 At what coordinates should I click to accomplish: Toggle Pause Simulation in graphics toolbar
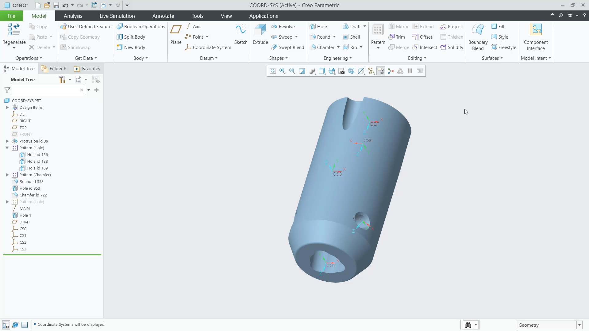(x=410, y=71)
